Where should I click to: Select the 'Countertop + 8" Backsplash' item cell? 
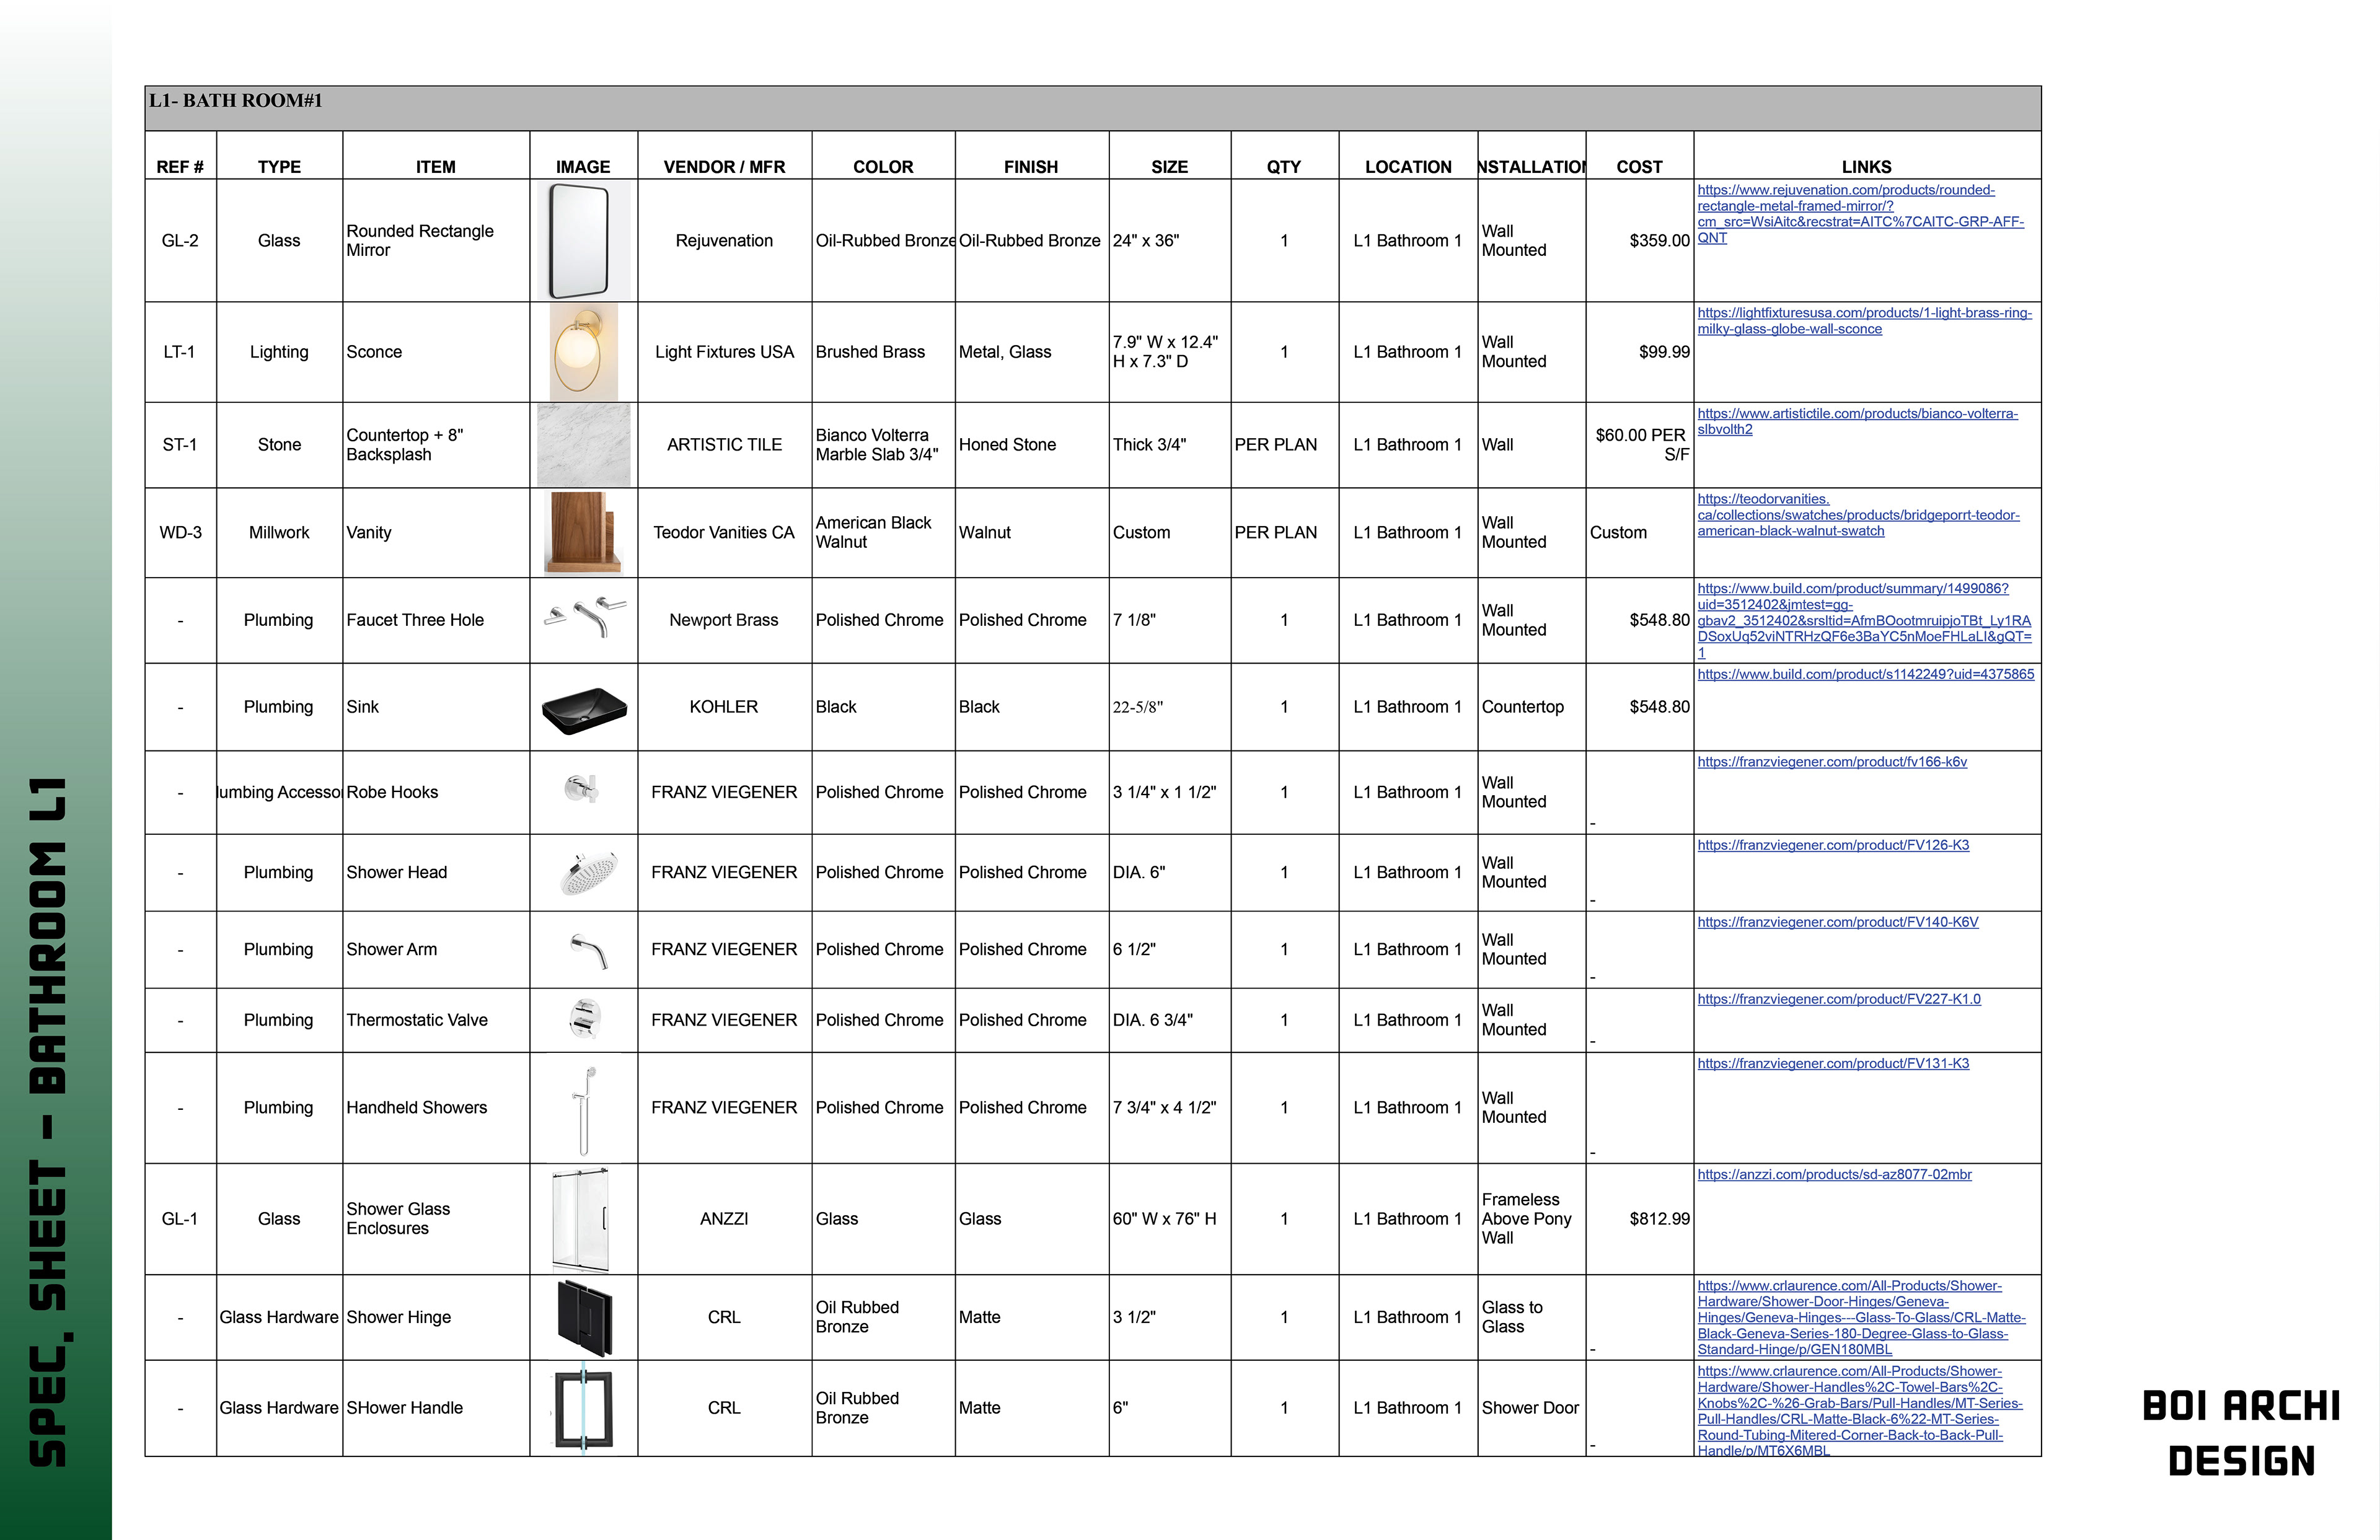coord(436,445)
